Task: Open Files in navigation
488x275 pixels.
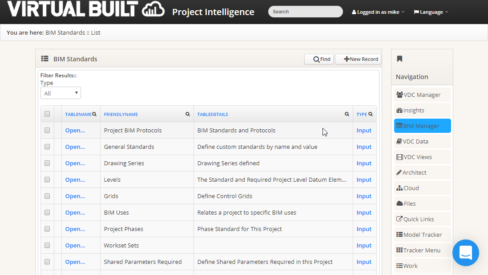Action: pos(422,203)
